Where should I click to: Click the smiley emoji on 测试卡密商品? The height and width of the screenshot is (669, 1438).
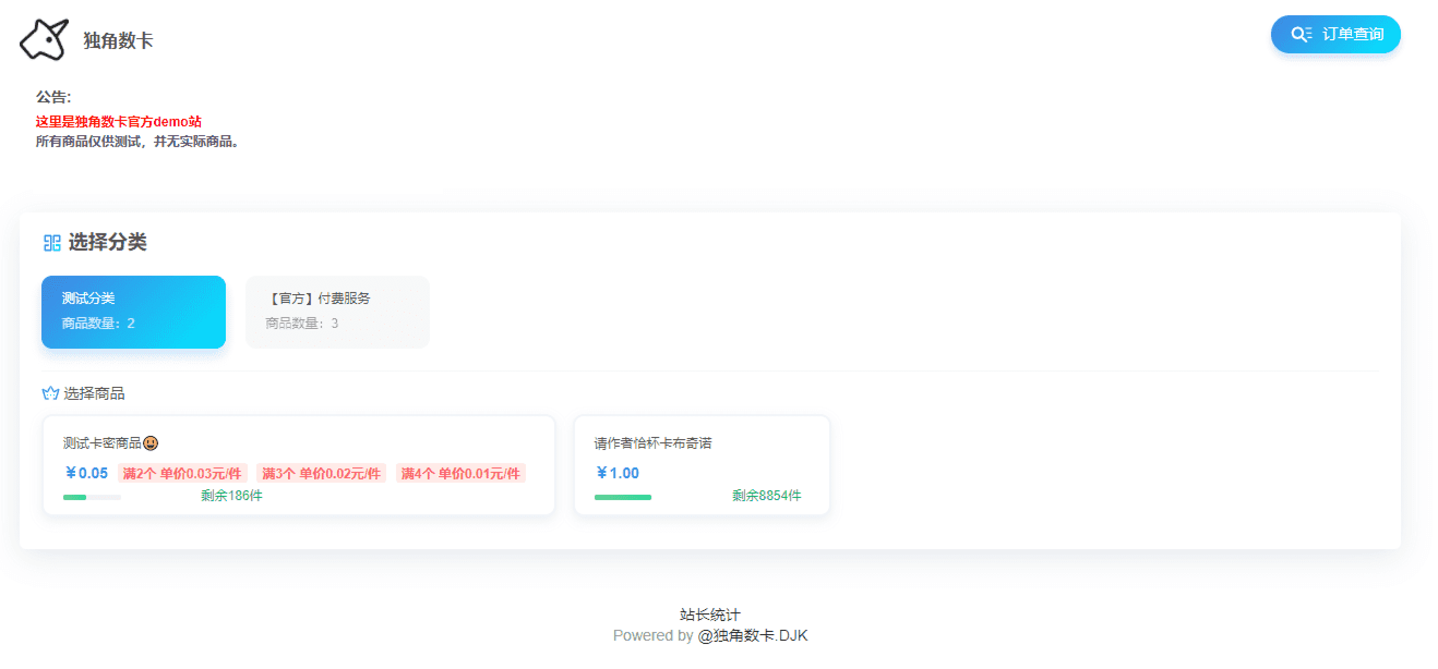(151, 443)
